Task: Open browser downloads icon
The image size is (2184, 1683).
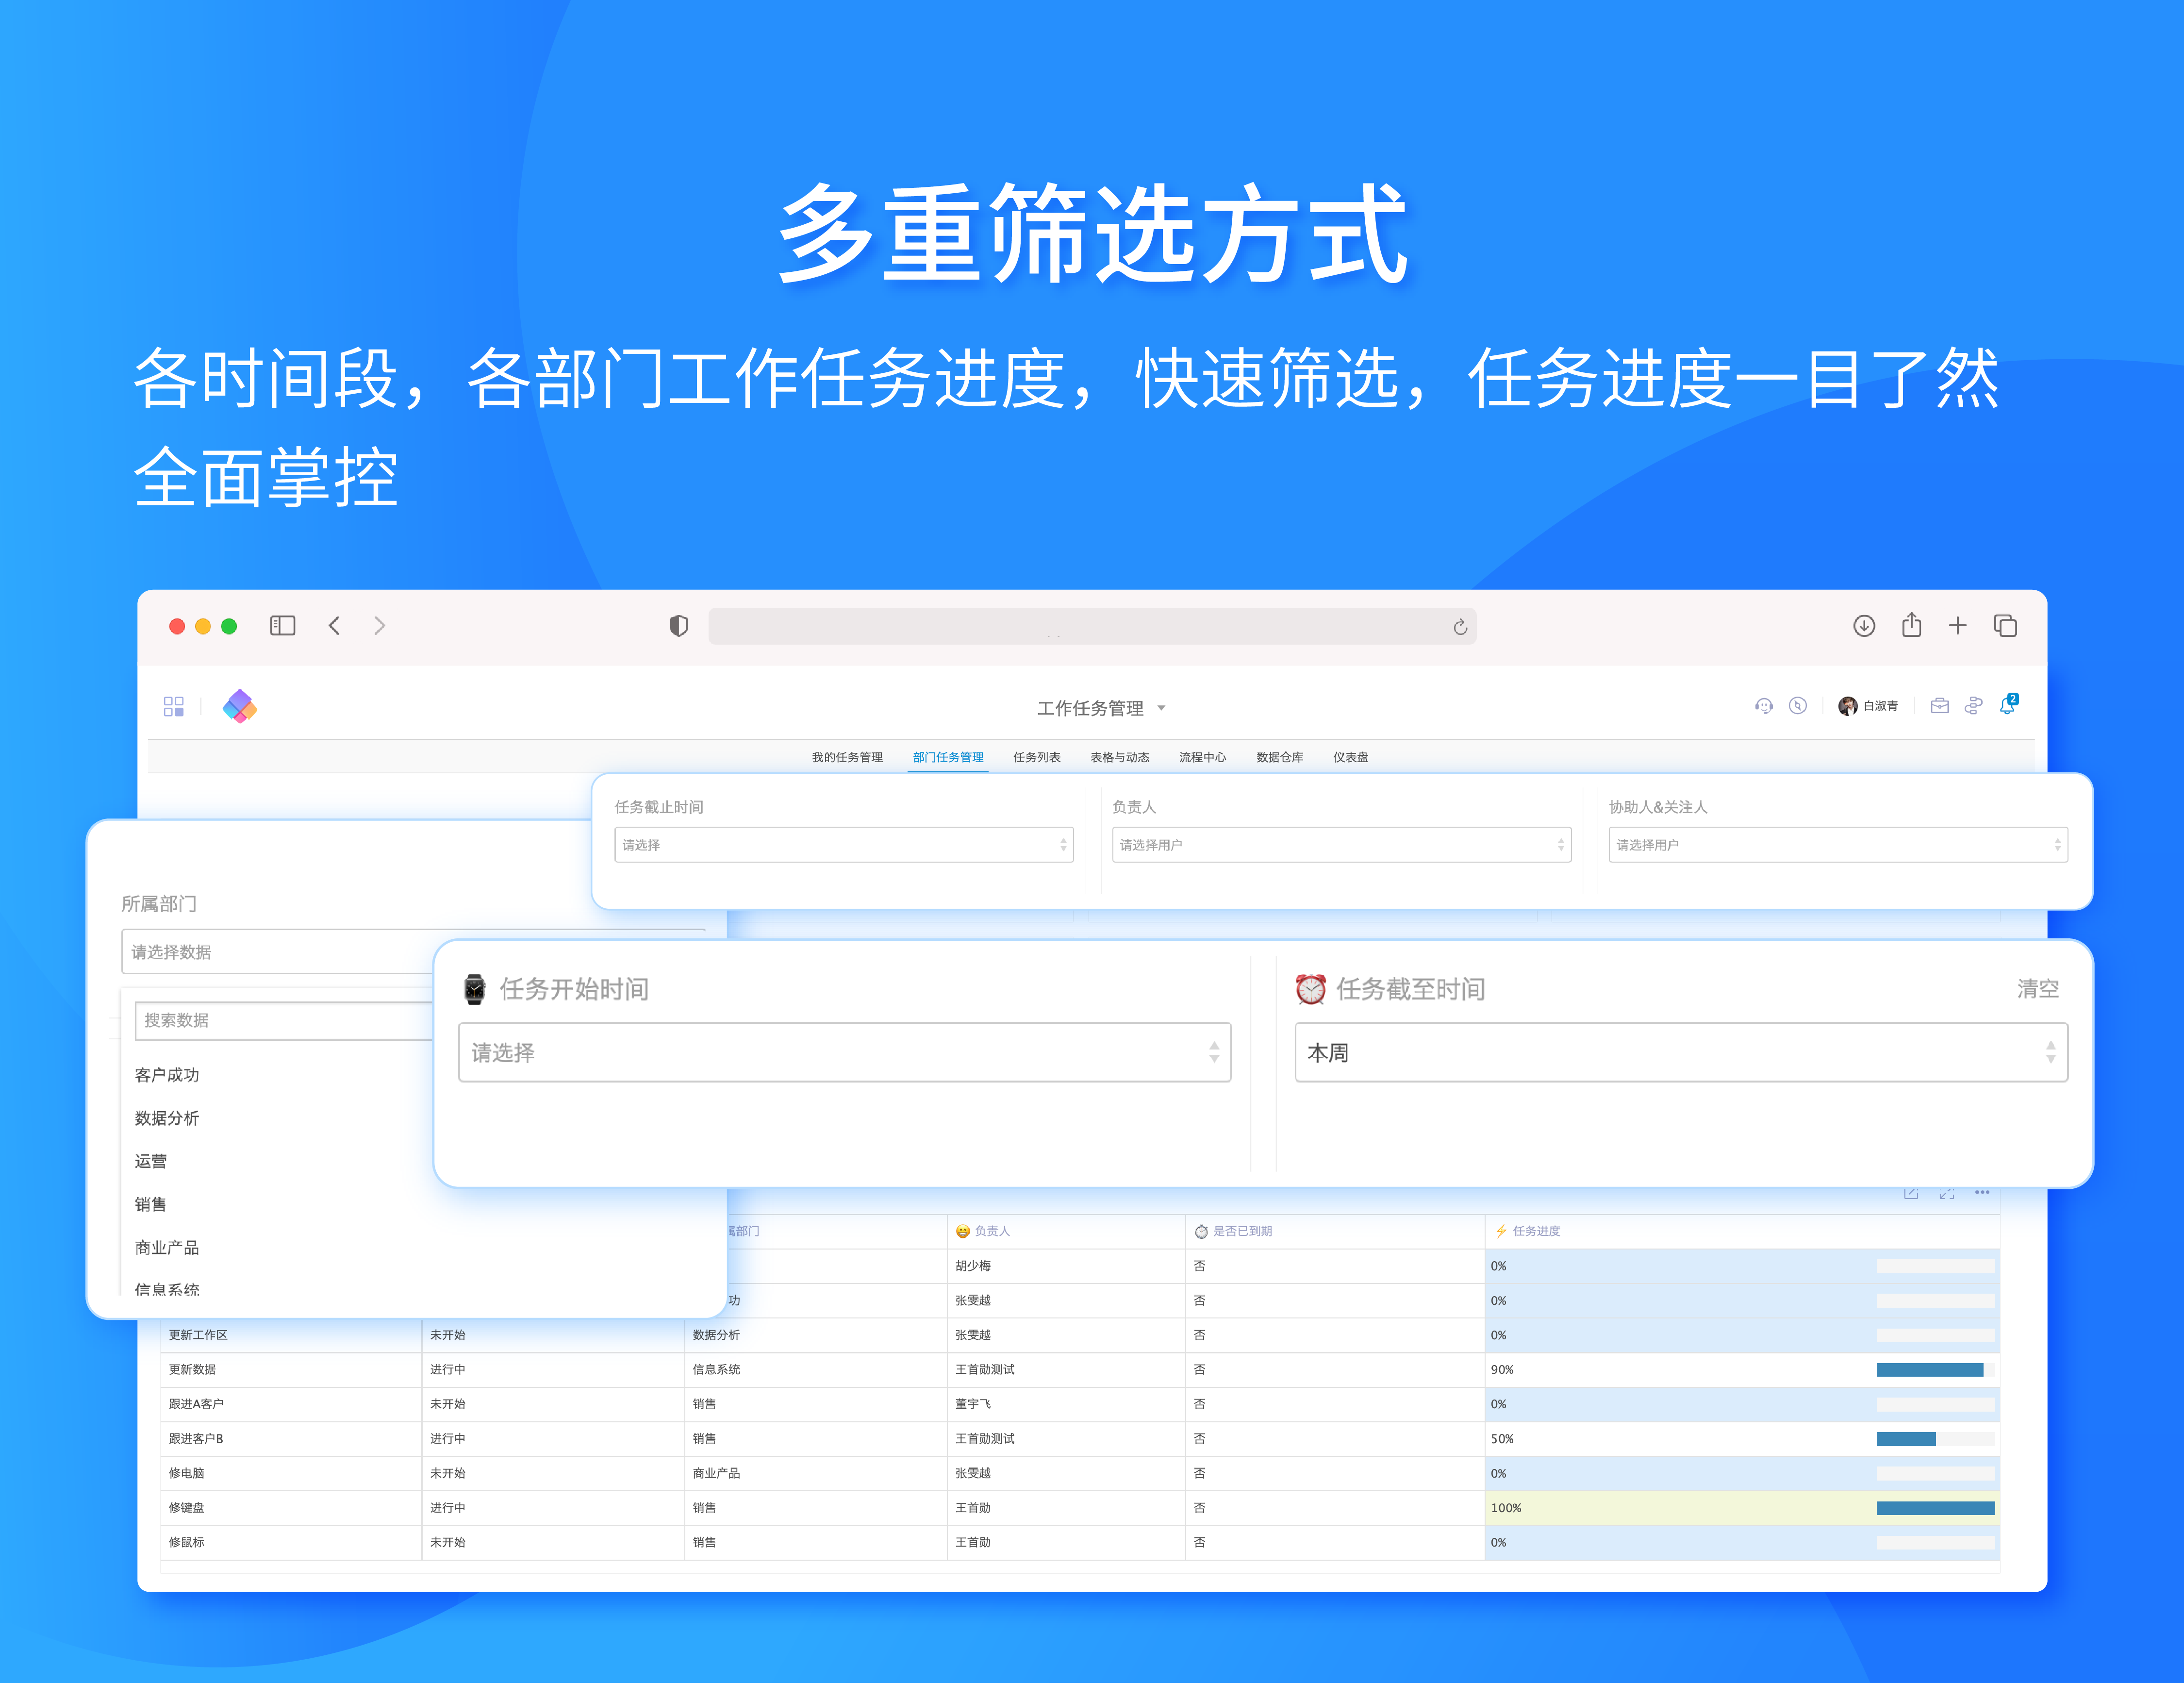Action: click(1864, 626)
